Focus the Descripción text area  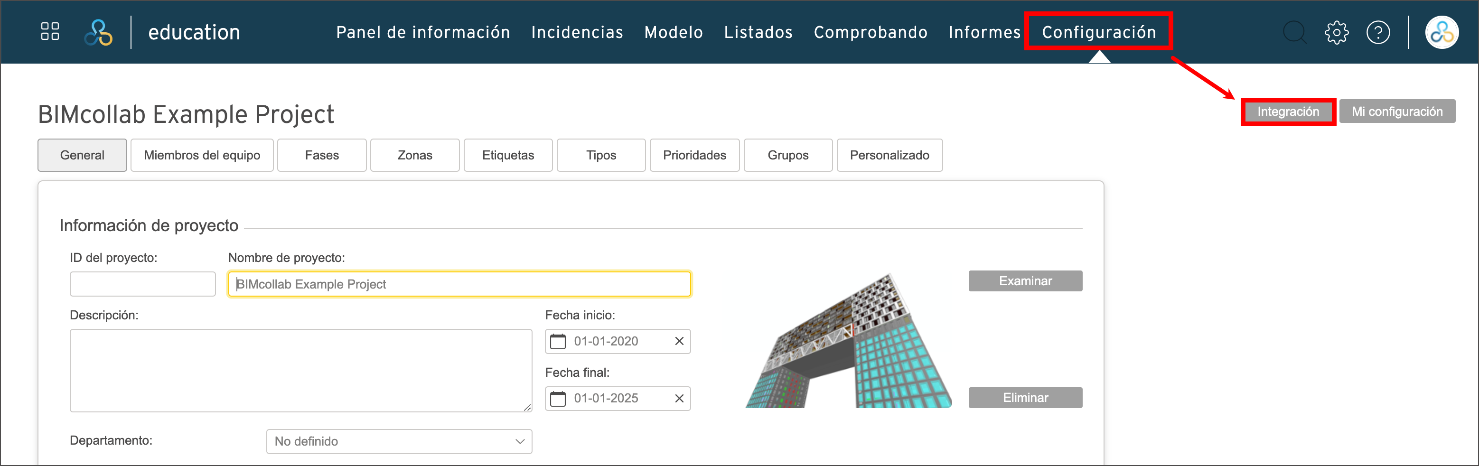tap(301, 370)
